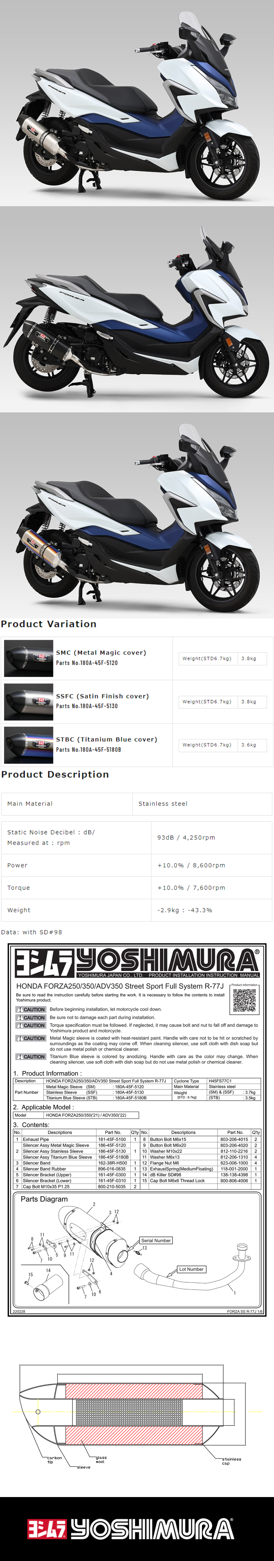
Task: Open the SMC Metal Magic cover thumbnail
Action: [28, 658]
